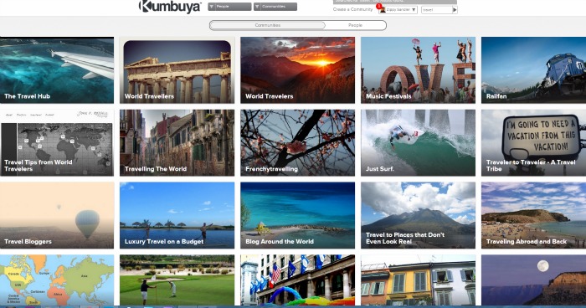Viewport: 586px width, 308px height.
Task: Switch to the People results tab
Action: pos(355,25)
